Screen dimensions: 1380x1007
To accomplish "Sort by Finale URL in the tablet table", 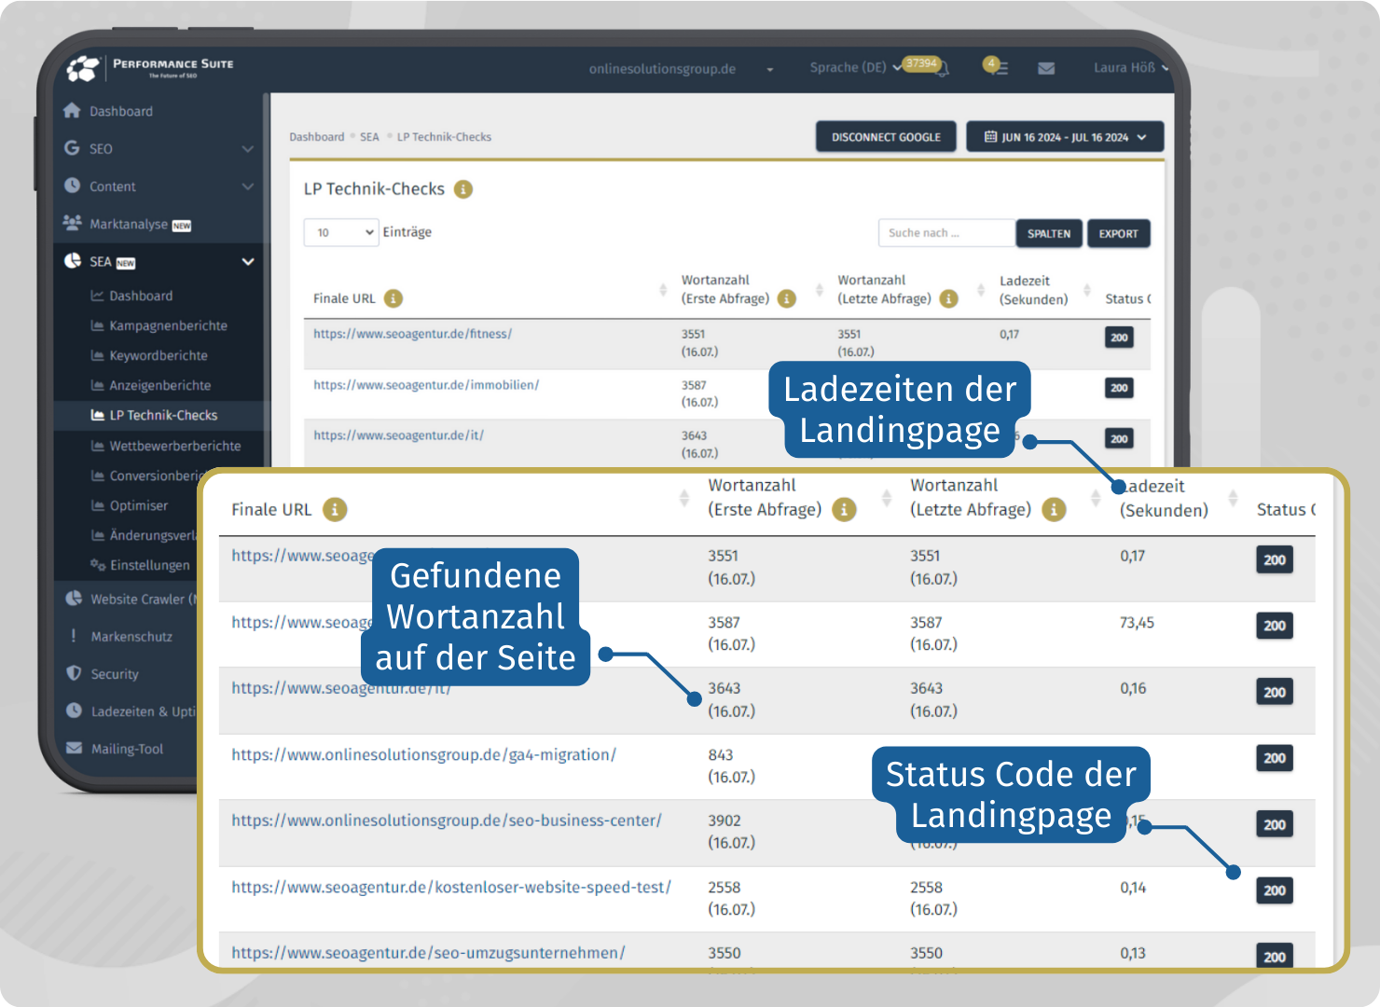I will tap(663, 290).
